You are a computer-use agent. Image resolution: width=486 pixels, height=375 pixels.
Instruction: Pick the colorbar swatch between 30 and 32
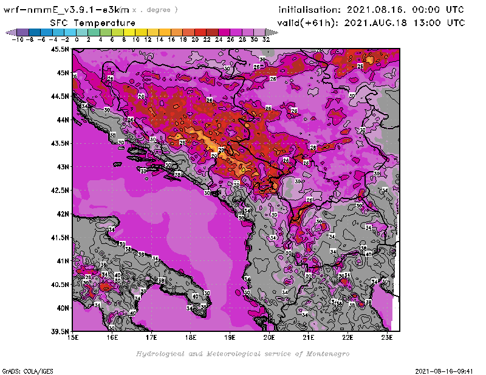(259, 32)
